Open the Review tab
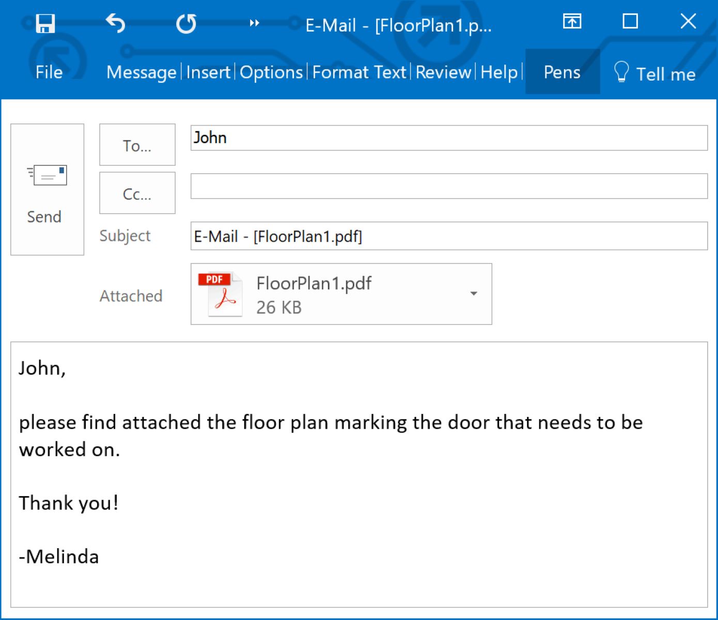 [443, 72]
